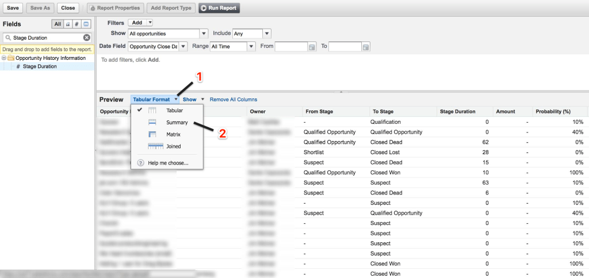Filter fields by text type icon

click(x=68, y=24)
